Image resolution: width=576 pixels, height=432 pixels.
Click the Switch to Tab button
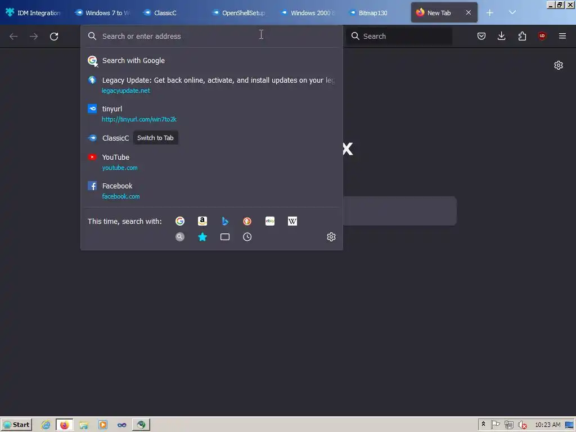pos(155,138)
